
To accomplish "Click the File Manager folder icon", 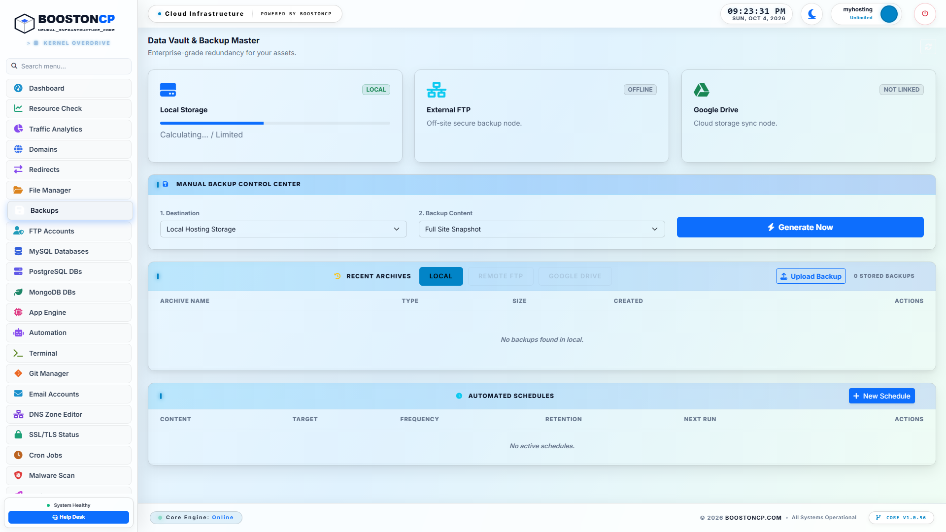I will [18, 190].
